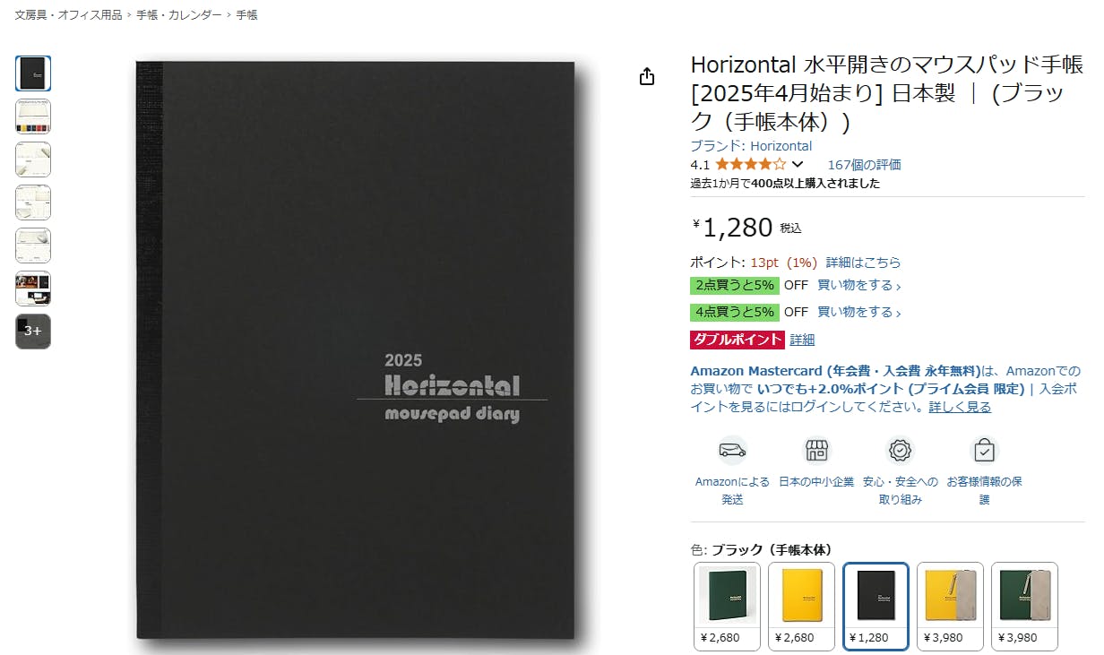This screenshot has width=1104, height=655.
Task: Expand the rating breakdown chevron
Action: tap(798, 165)
